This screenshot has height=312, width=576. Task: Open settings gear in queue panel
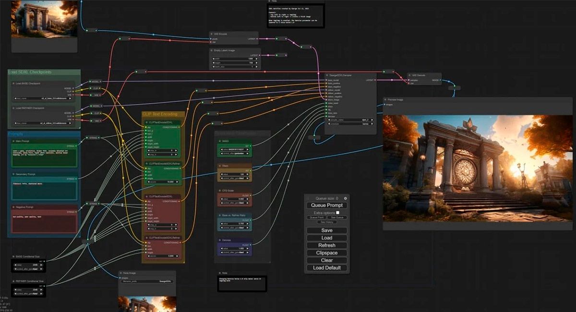tap(345, 198)
